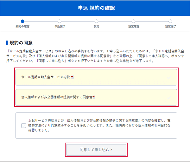This screenshot has width=190, height=162.
Task: Click the PDF icon beside 米ドル定期自動入金サービス約款
Action: point(72,77)
